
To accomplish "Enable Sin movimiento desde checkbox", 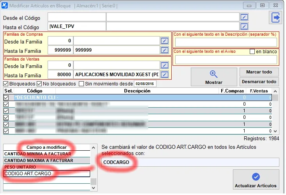I will coord(81,84).
